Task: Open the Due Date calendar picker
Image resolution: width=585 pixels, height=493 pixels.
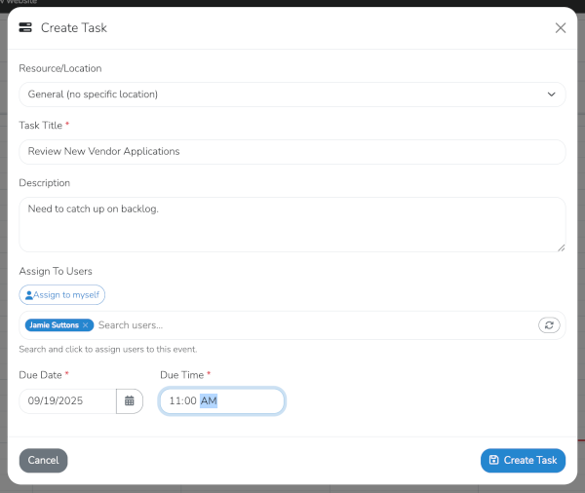Action: pos(129,400)
